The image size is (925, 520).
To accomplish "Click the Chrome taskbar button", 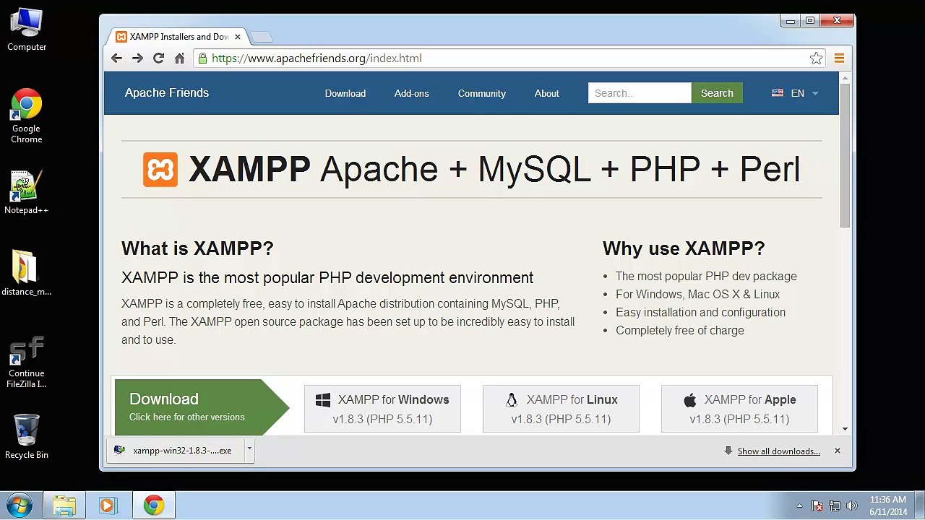I will 154,506.
